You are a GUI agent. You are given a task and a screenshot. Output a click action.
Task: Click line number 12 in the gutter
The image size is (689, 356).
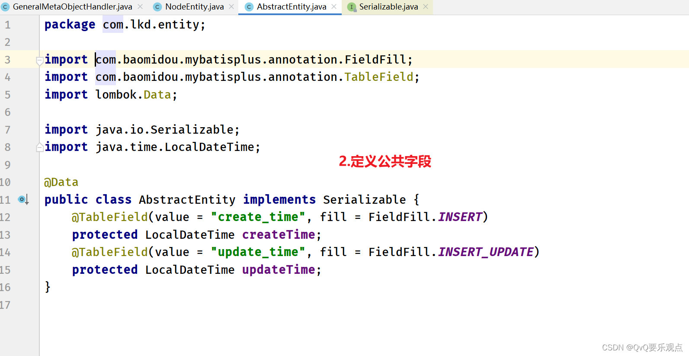[5, 217]
